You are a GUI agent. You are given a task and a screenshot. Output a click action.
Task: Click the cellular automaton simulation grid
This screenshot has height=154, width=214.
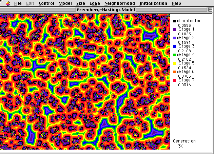coord(85,81)
